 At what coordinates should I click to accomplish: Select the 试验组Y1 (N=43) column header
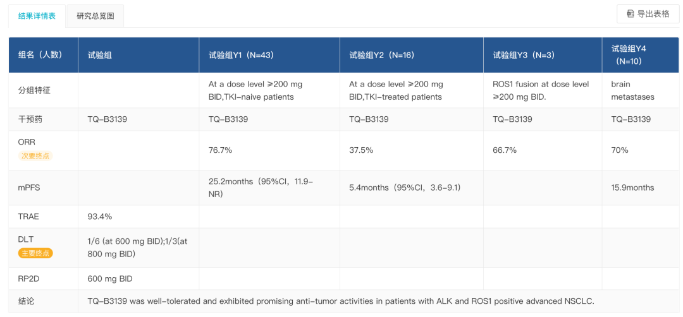coord(269,55)
